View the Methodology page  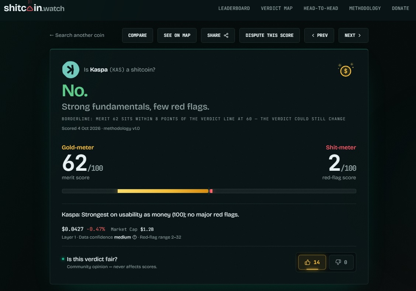pyautogui.click(x=365, y=8)
